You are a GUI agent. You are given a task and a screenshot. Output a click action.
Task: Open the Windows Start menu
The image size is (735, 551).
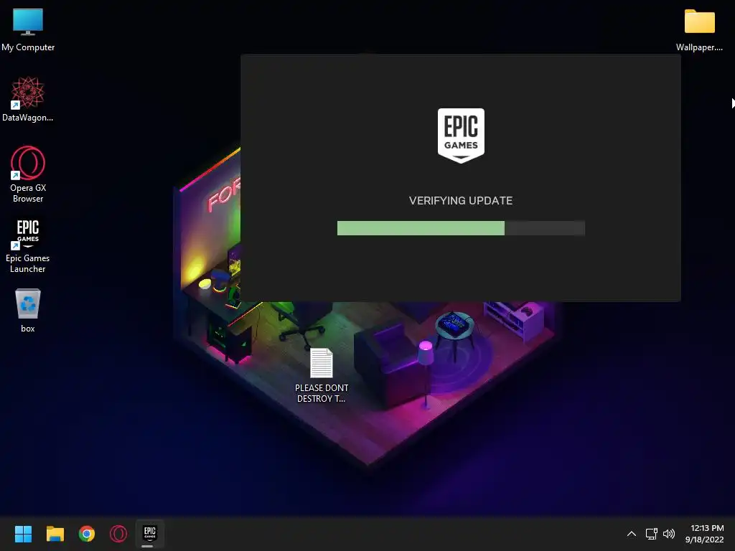tap(23, 534)
